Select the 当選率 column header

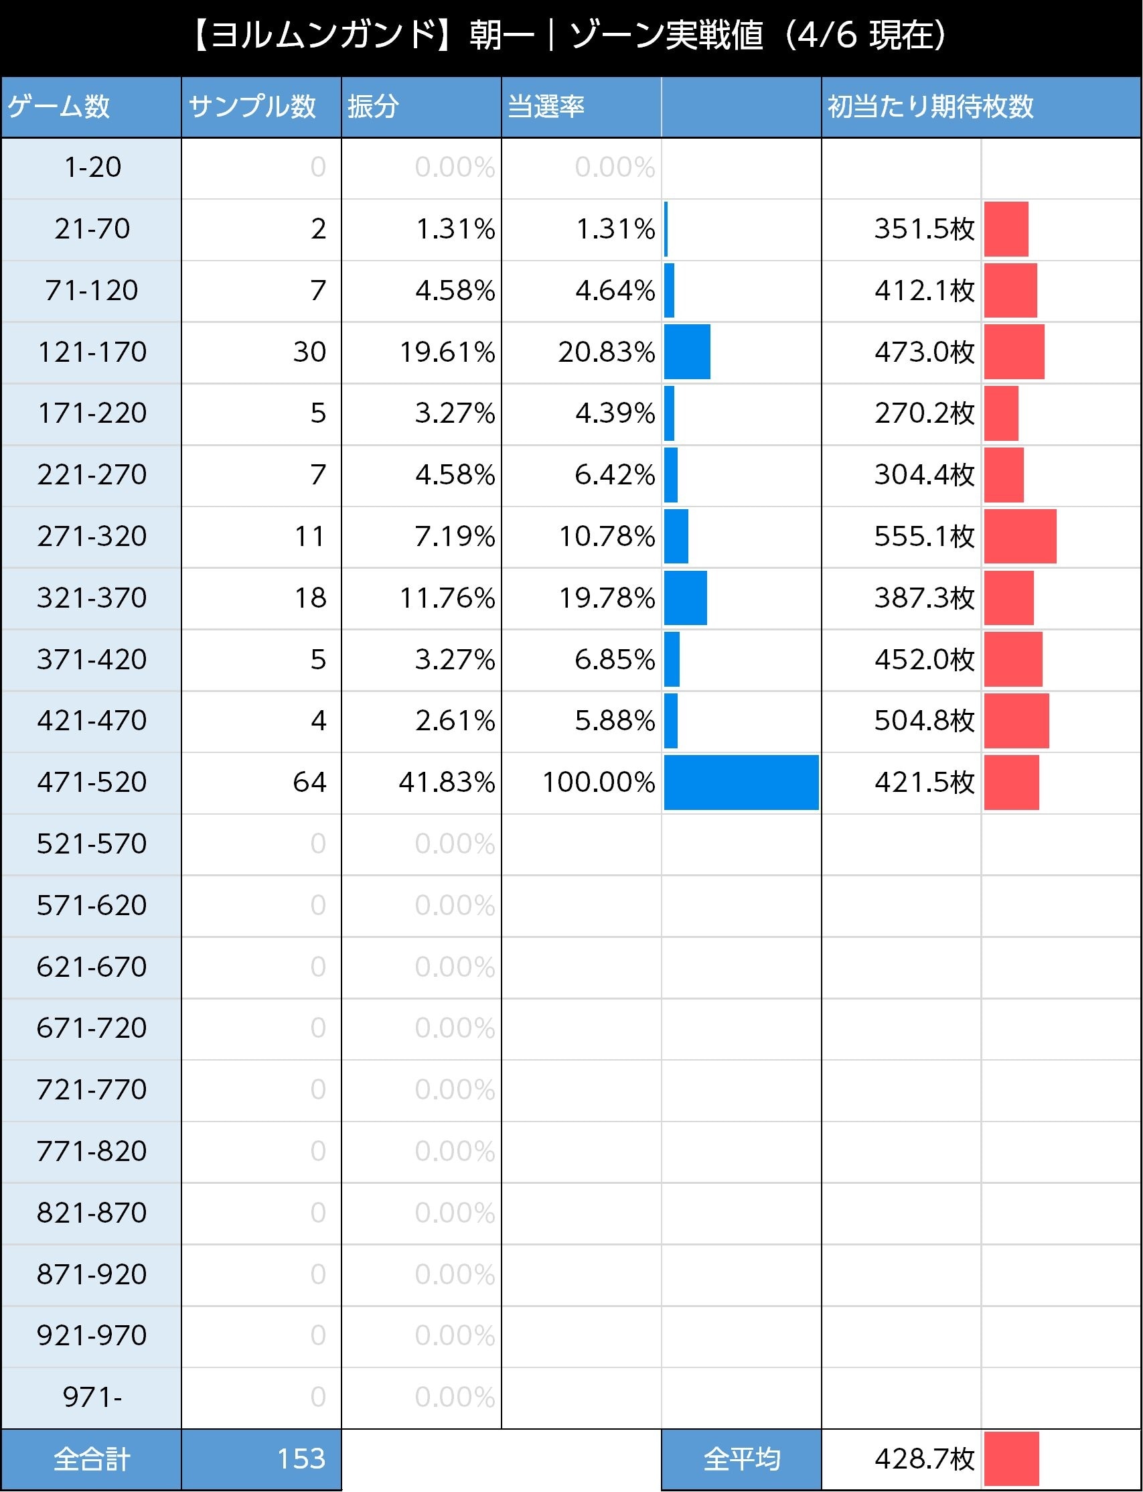(546, 107)
